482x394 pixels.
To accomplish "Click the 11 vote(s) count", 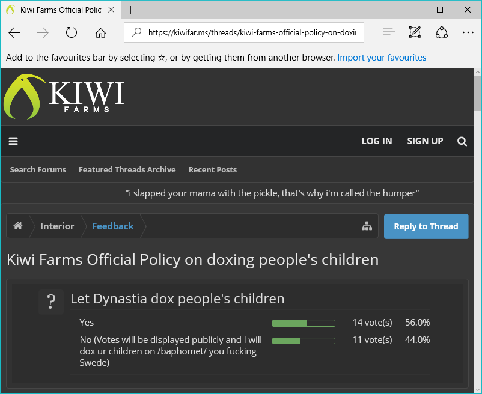I will pos(372,340).
